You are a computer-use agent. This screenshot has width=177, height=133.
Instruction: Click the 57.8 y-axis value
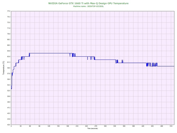pos(9,74)
